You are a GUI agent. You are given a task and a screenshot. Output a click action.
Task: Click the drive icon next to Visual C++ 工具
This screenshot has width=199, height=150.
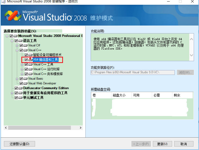tap(30, 65)
